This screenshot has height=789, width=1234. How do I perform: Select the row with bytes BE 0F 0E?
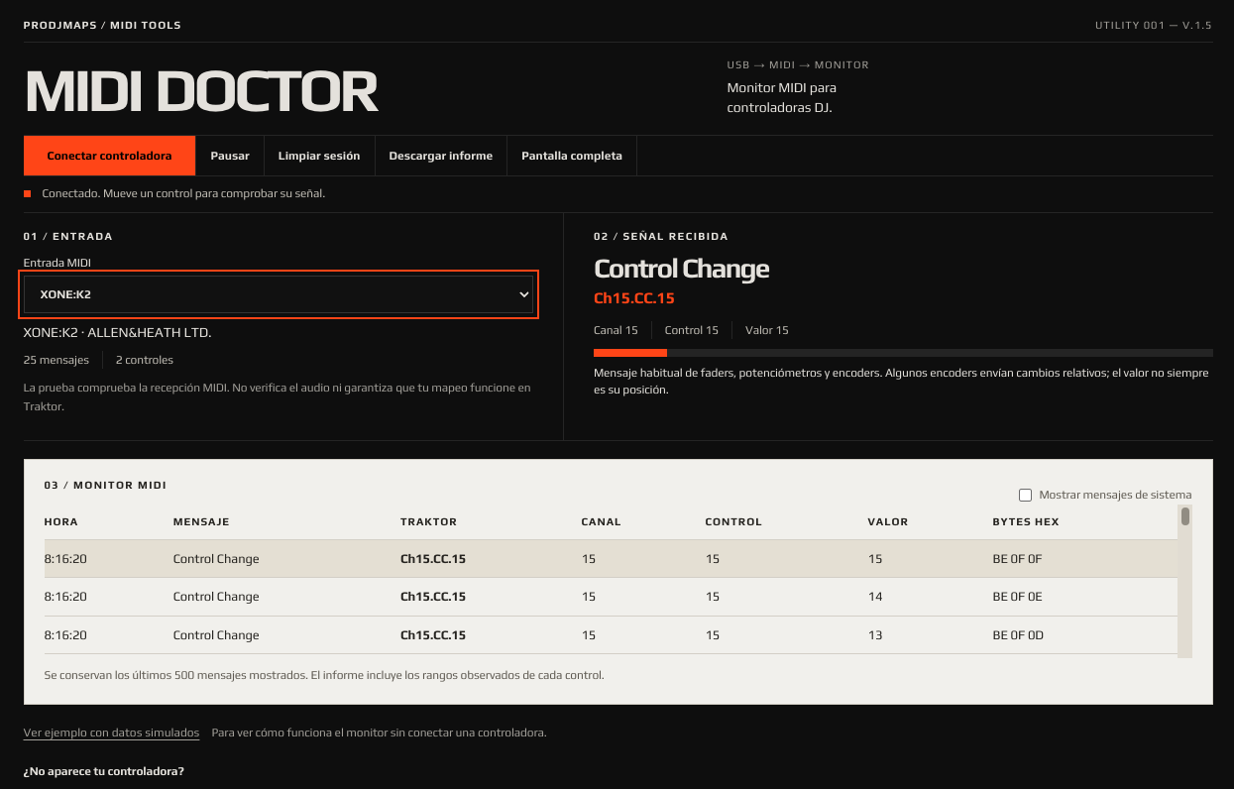(x=611, y=597)
